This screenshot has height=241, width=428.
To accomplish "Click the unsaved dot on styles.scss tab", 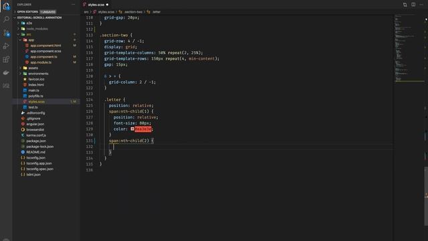I will (107, 5).
